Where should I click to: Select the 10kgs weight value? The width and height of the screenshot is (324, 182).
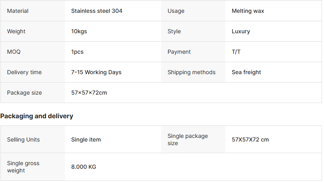[79, 31]
